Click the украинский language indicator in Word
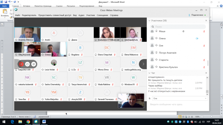The width and height of the screenshot is (223, 125). (44, 117)
